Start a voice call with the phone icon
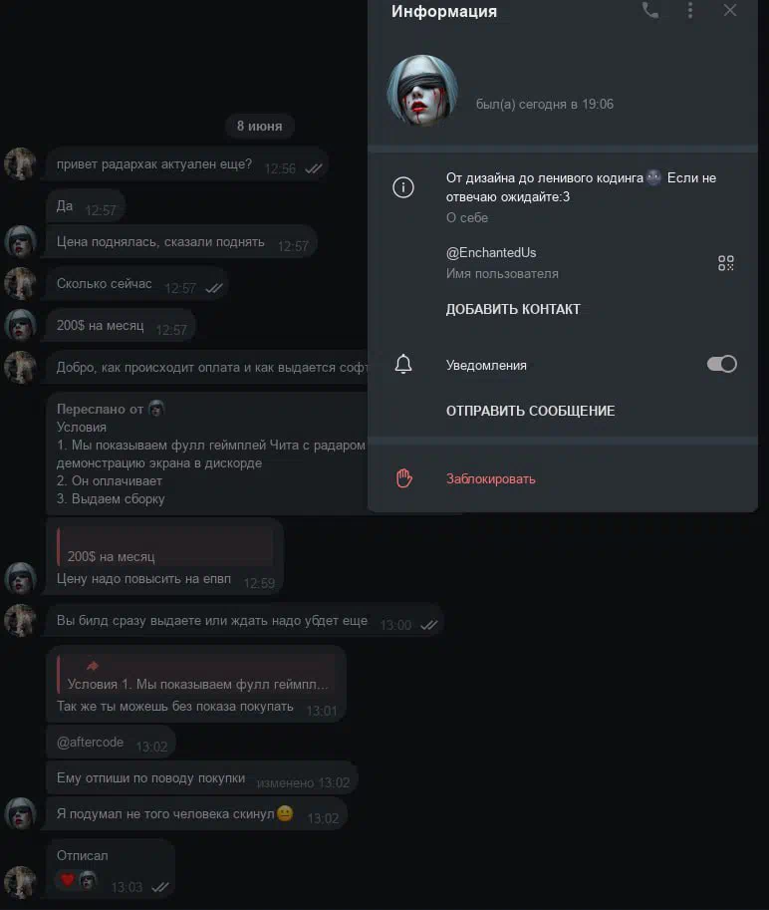Screen dimensions: 769x910 click(x=650, y=10)
